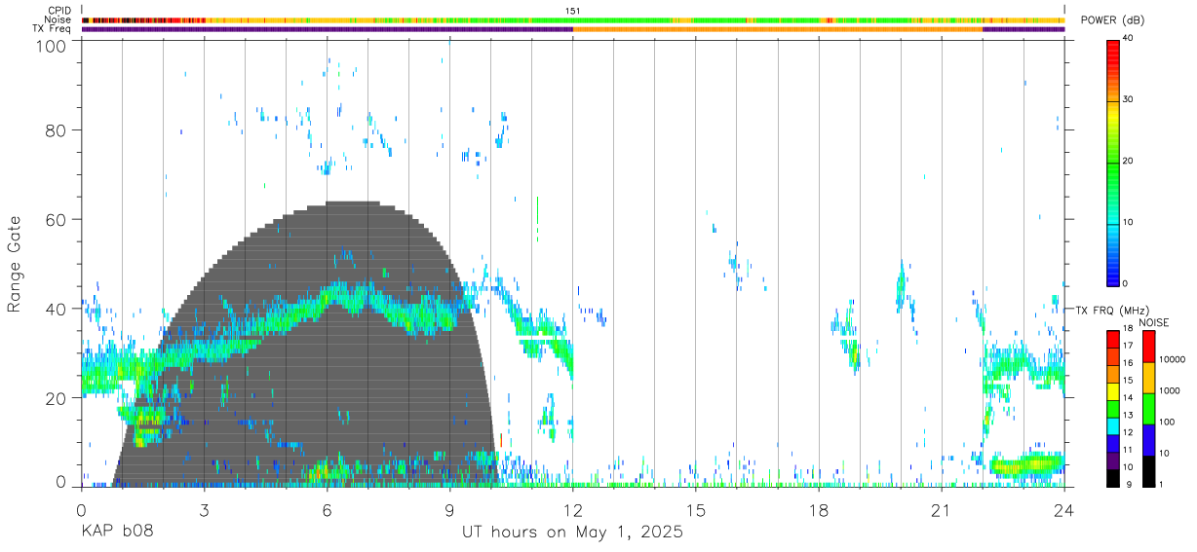This screenshot has height=552, width=1197.
Task: Click the TX frequency scale label '14'
Action: coord(1128,397)
